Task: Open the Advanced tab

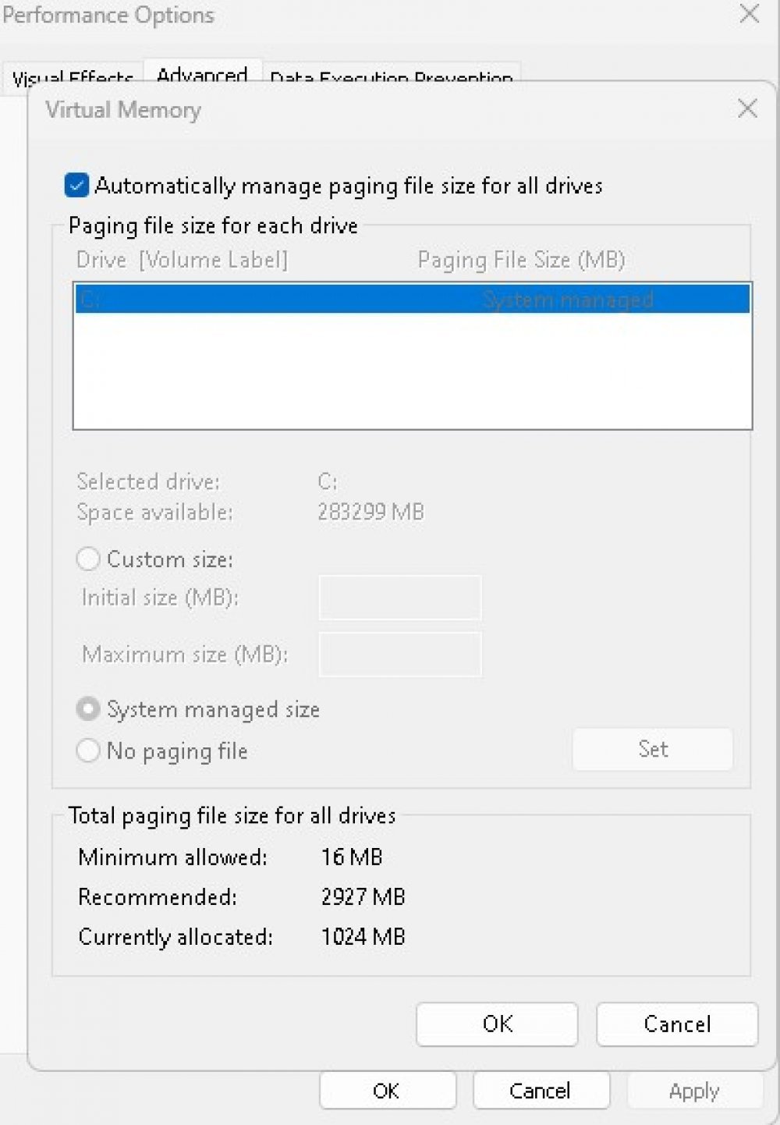Action: [202, 76]
